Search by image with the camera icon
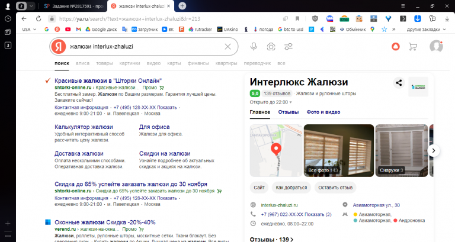The height and width of the screenshot is (242, 455). click(x=271, y=47)
